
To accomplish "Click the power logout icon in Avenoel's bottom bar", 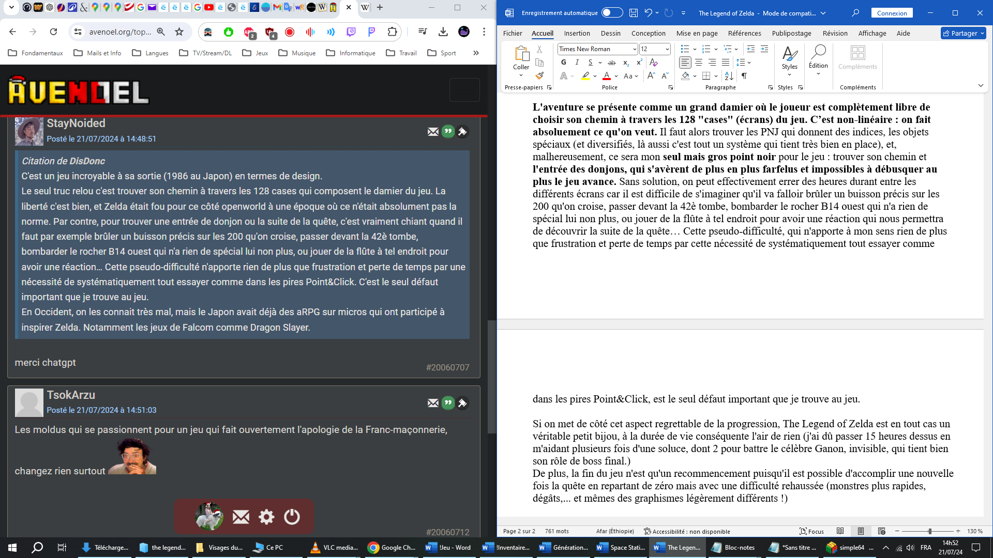I will [292, 517].
